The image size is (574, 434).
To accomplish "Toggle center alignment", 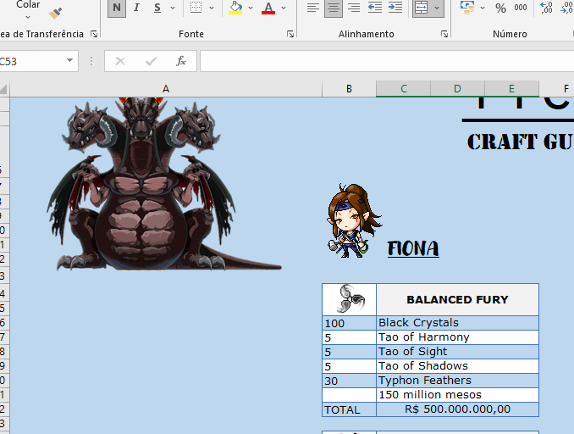I will pos(334,8).
